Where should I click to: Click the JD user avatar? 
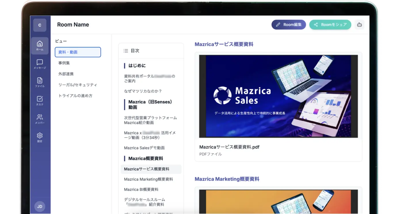40,207
